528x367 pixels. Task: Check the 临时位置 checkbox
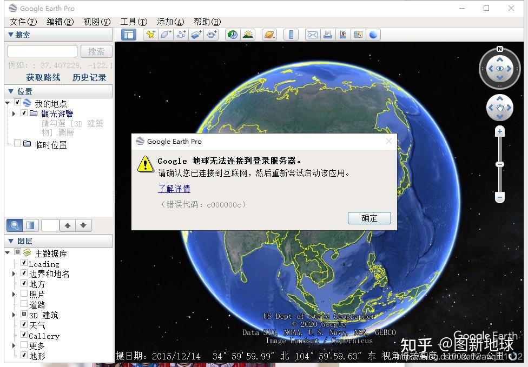point(17,143)
